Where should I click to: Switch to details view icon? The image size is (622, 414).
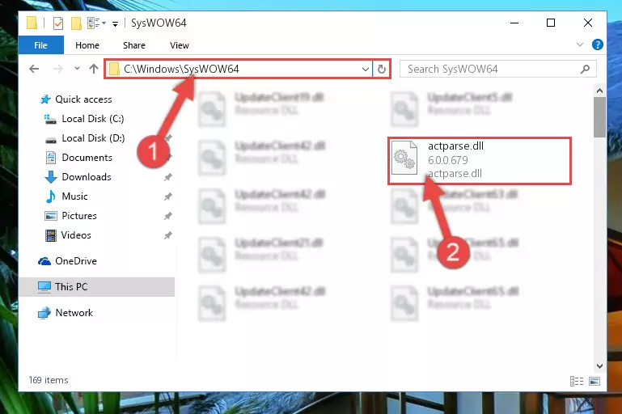577,381
